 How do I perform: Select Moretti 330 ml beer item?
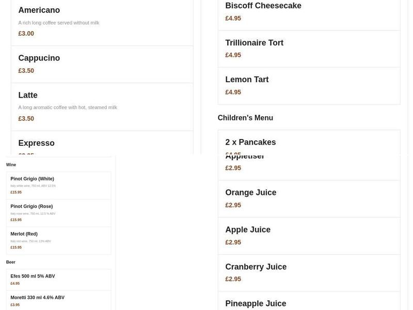pos(58,301)
